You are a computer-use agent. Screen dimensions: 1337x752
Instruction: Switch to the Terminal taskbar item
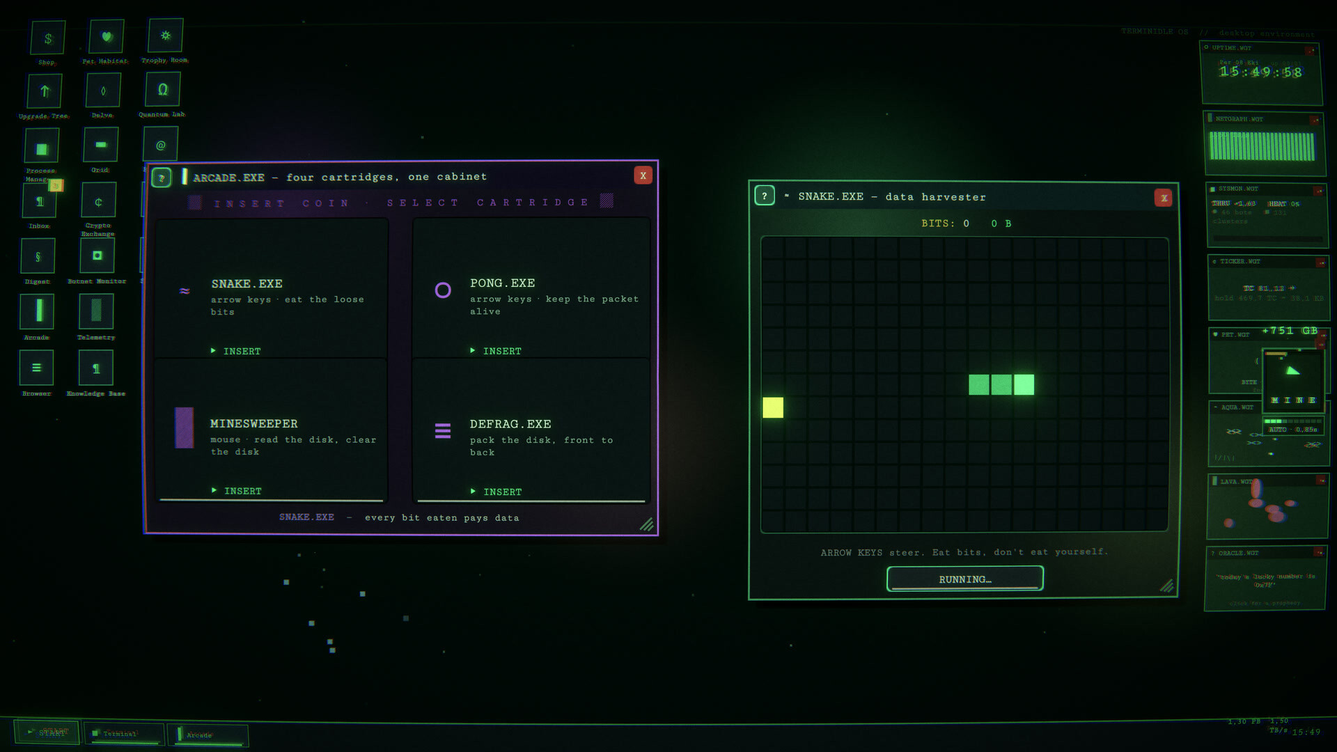click(x=124, y=734)
